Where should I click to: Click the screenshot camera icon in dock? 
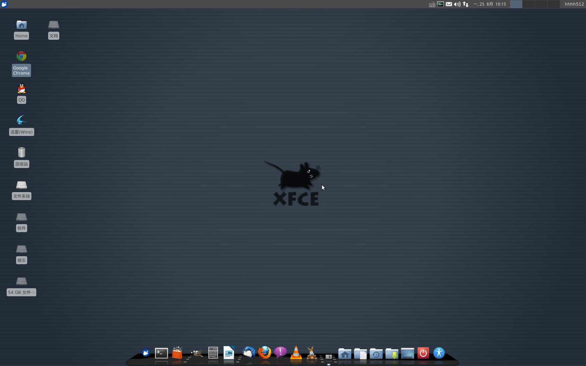(329, 357)
